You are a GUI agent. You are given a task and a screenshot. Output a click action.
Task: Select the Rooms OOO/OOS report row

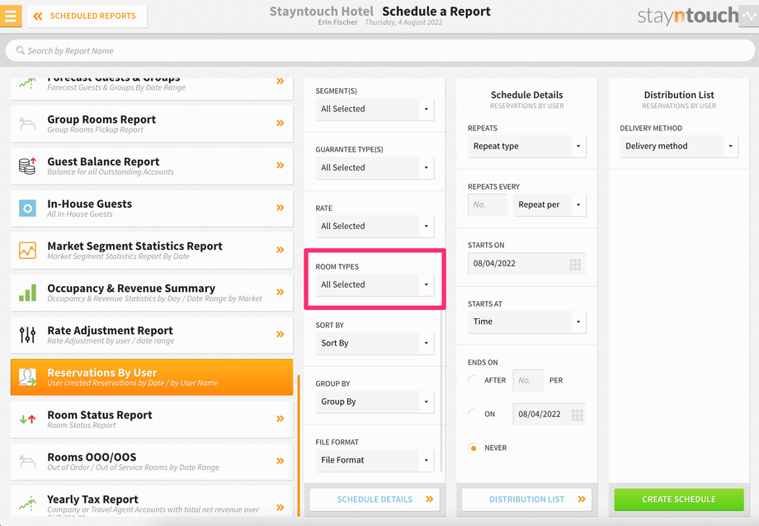[152, 461]
